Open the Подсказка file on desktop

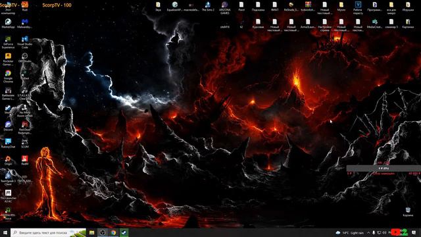point(258,6)
